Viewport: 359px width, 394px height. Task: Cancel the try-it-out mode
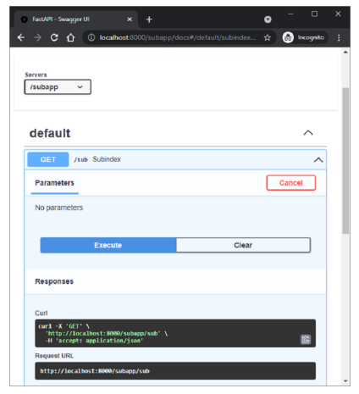[291, 183]
